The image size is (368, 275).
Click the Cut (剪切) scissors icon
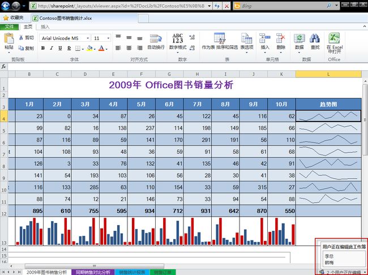click(x=21, y=37)
